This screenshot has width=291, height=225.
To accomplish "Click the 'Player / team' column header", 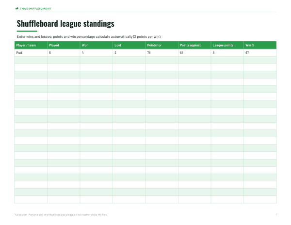I will 31,45.
